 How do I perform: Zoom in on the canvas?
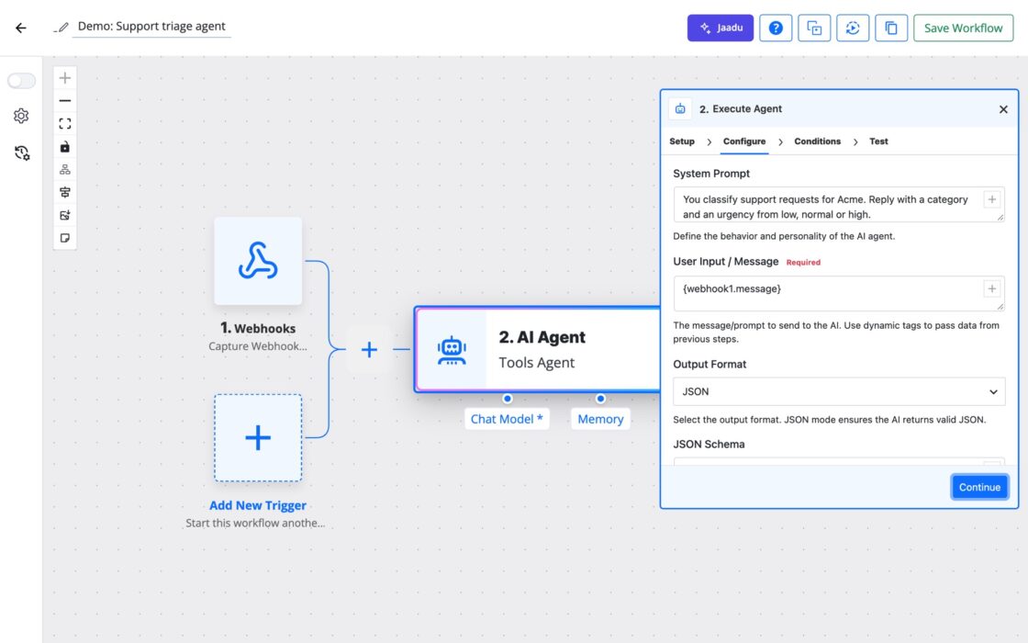[65, 78]
